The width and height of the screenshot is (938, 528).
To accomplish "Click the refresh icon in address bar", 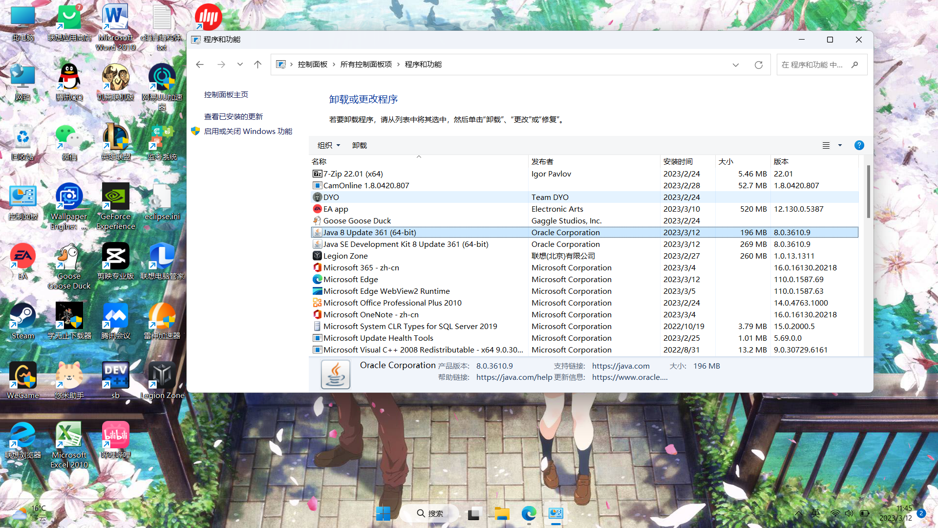I will tap(758, 65).
